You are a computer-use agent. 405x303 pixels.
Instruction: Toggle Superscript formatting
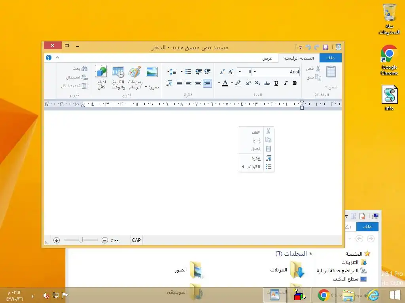pos(248,83)
